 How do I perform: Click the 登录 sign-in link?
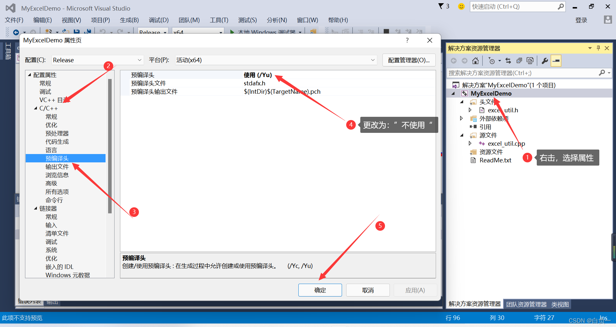(x=581, y=20)
